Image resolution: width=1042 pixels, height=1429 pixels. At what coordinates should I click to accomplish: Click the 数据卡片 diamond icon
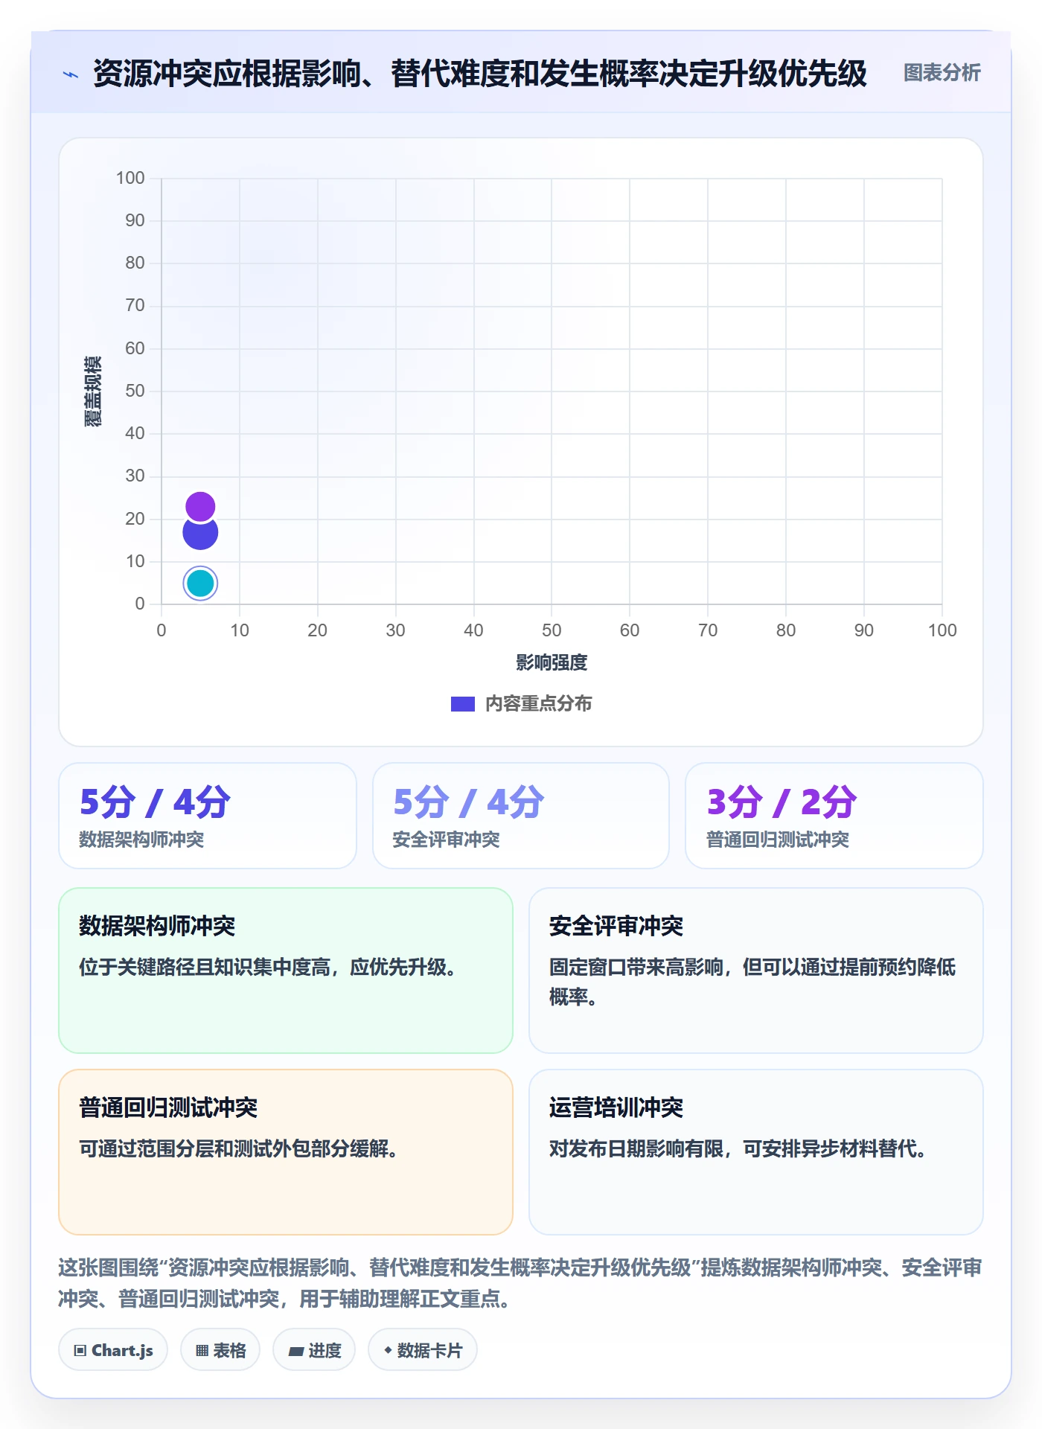click(x=388, y=1350)
